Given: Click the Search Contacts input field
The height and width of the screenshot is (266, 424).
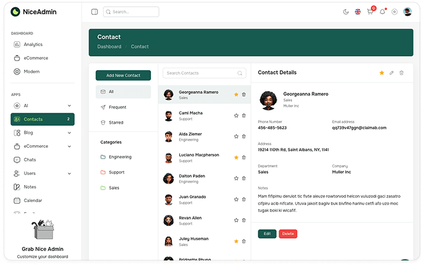Looking at the screenshot, I should (x=200, y=73).
